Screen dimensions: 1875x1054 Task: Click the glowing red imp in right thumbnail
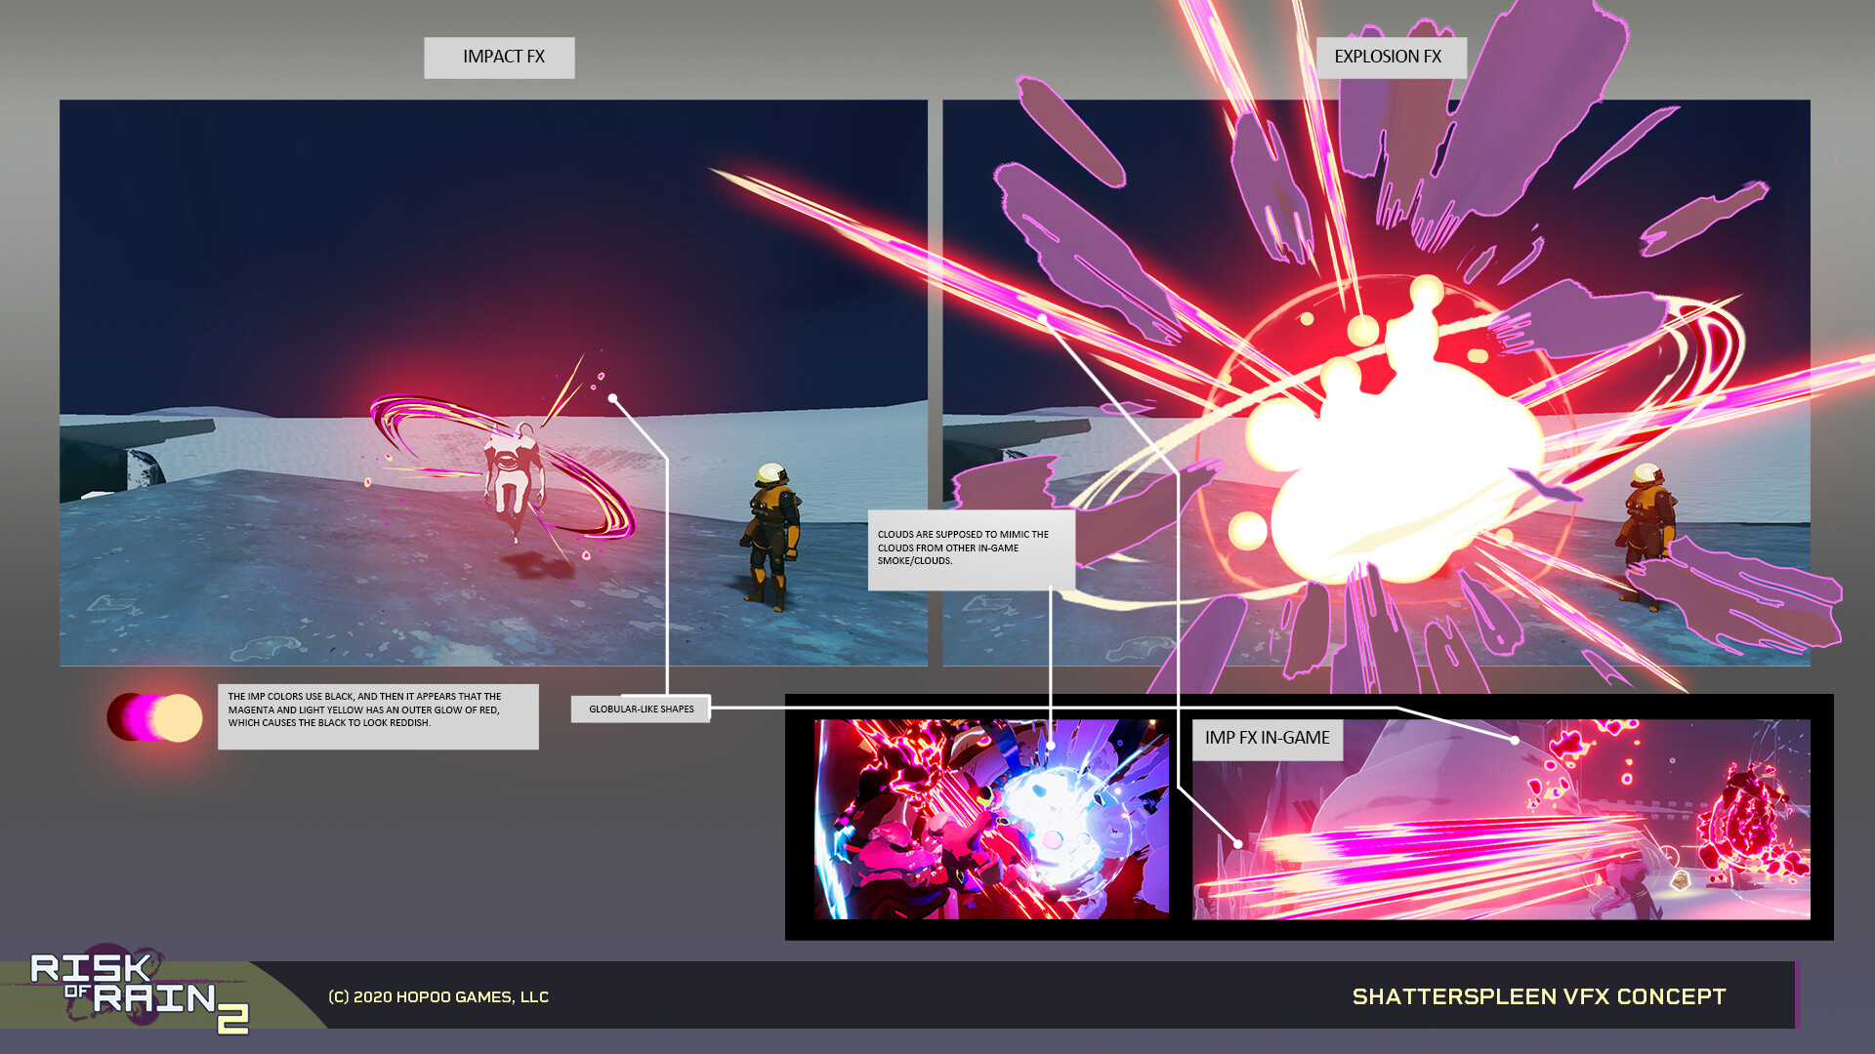(1751, 820)
